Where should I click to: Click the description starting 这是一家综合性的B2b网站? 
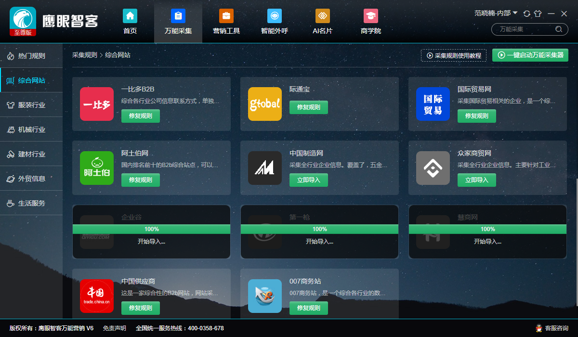coord(170,293)
